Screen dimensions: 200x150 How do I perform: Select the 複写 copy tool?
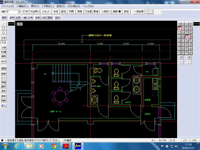pyautogui.click(x=3, y=96)
